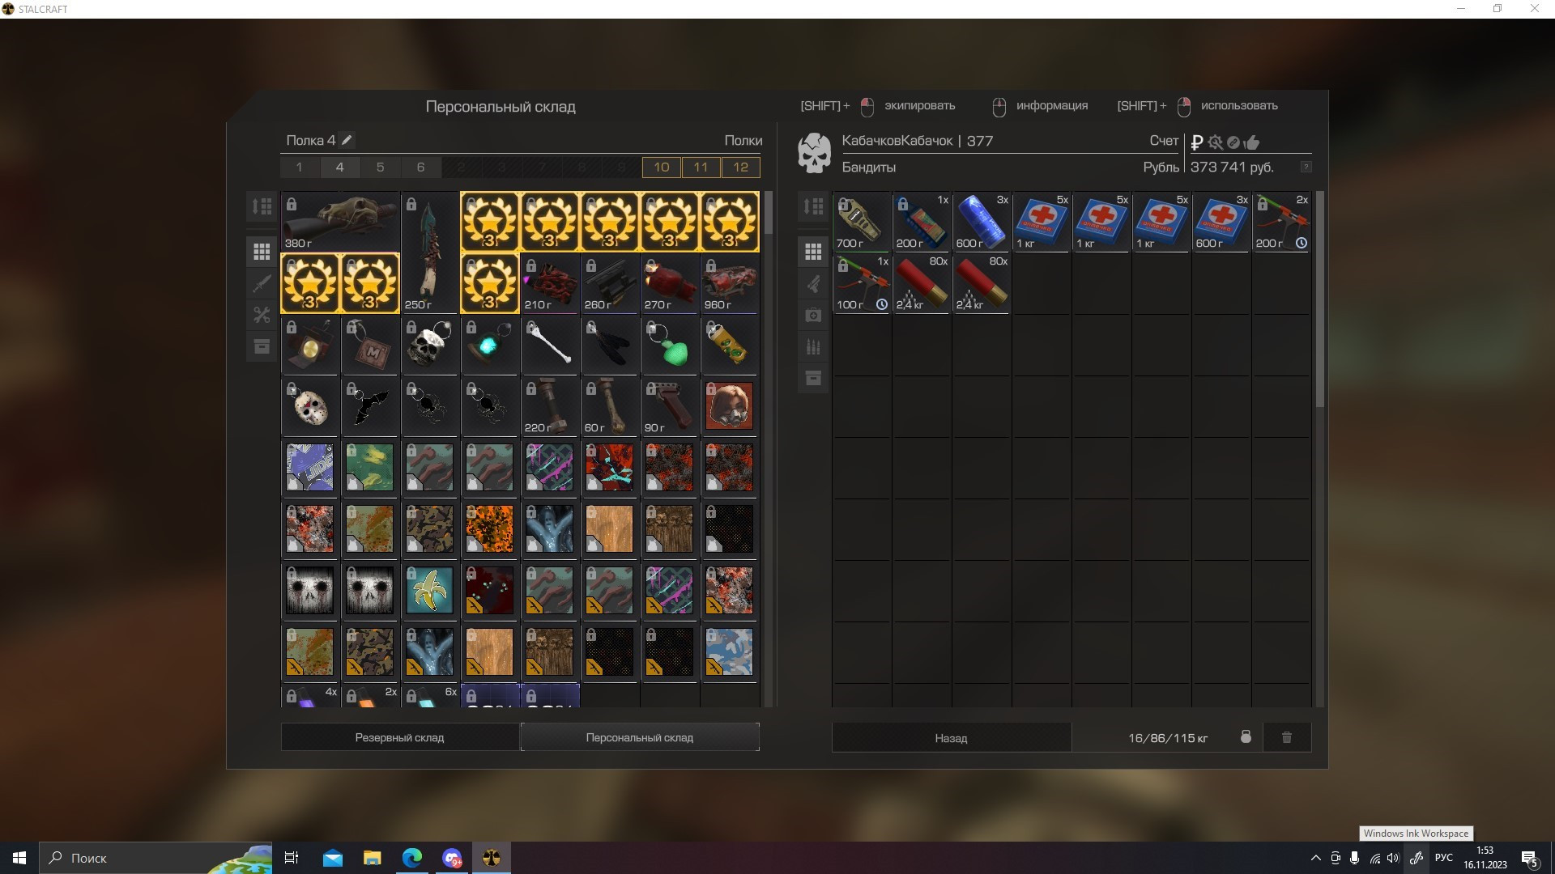Filter backpack by box category icon
The height and width of the screenshot is (874, 1555).
[x=813, y=378]
